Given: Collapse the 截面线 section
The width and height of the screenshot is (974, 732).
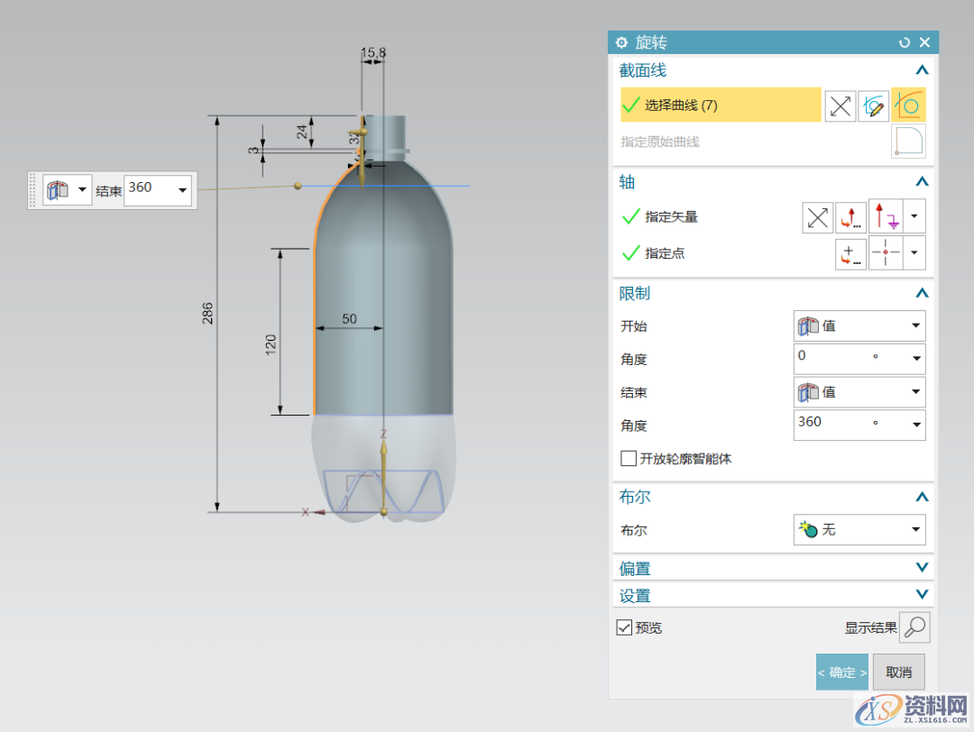Looking at the screenshot, I should (x=921, y=70).
